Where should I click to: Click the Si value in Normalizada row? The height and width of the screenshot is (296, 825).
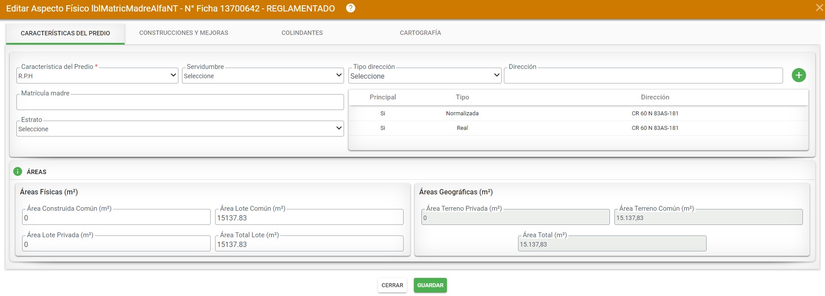tap(383, 114)
